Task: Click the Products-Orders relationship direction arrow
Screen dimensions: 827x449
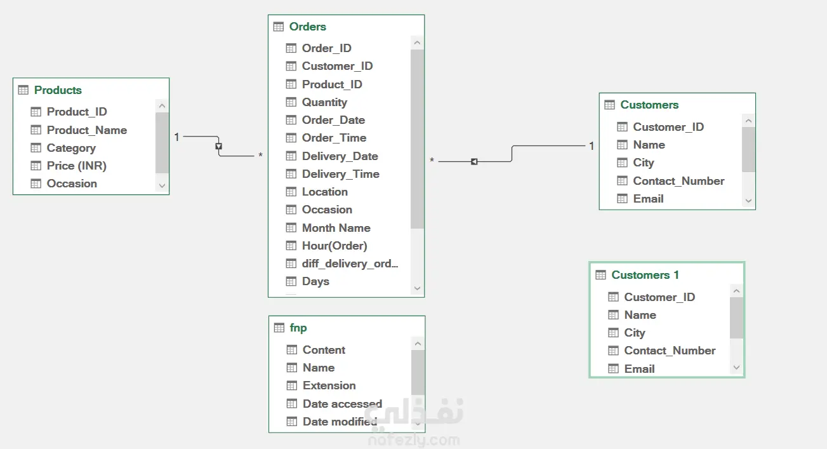Action: click(219, 146)
